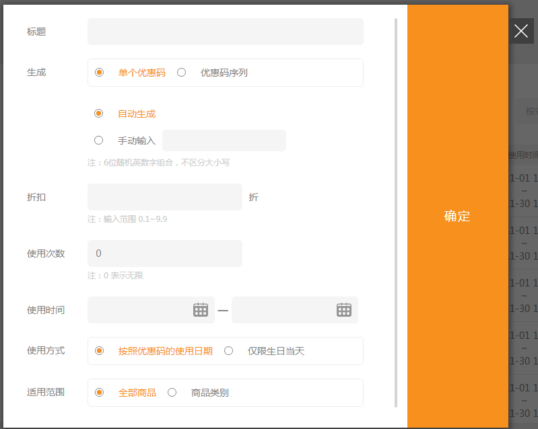
Task: Click the manual coupon code input box
Action: pos(224,141)
